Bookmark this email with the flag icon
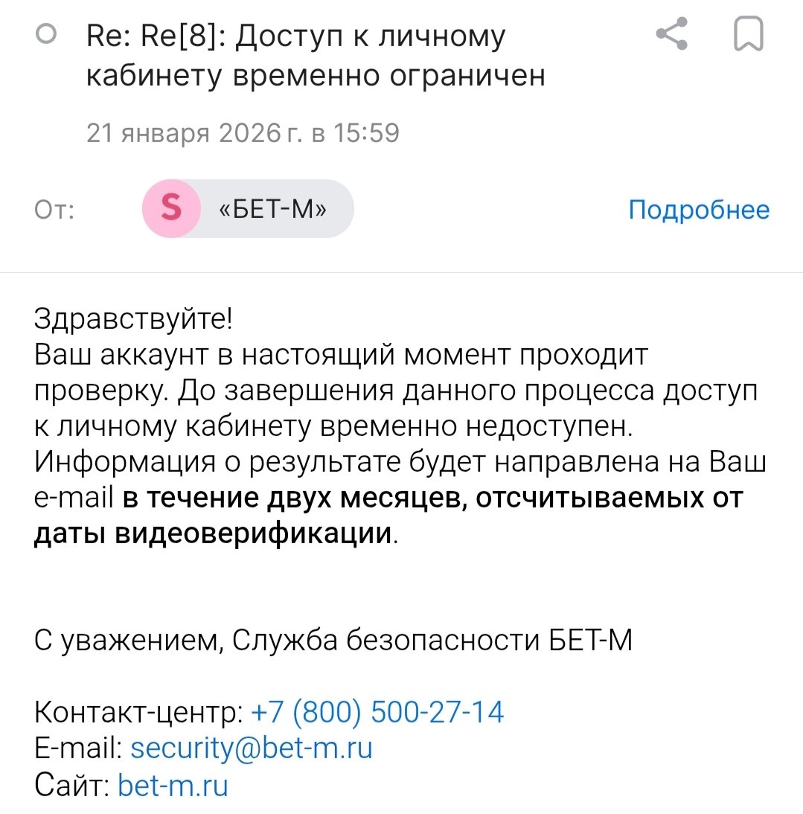Viewport: 803px width, 814px height. point(748,35)
